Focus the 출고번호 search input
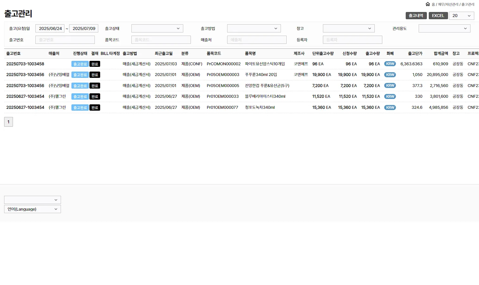 click(65, 40)
